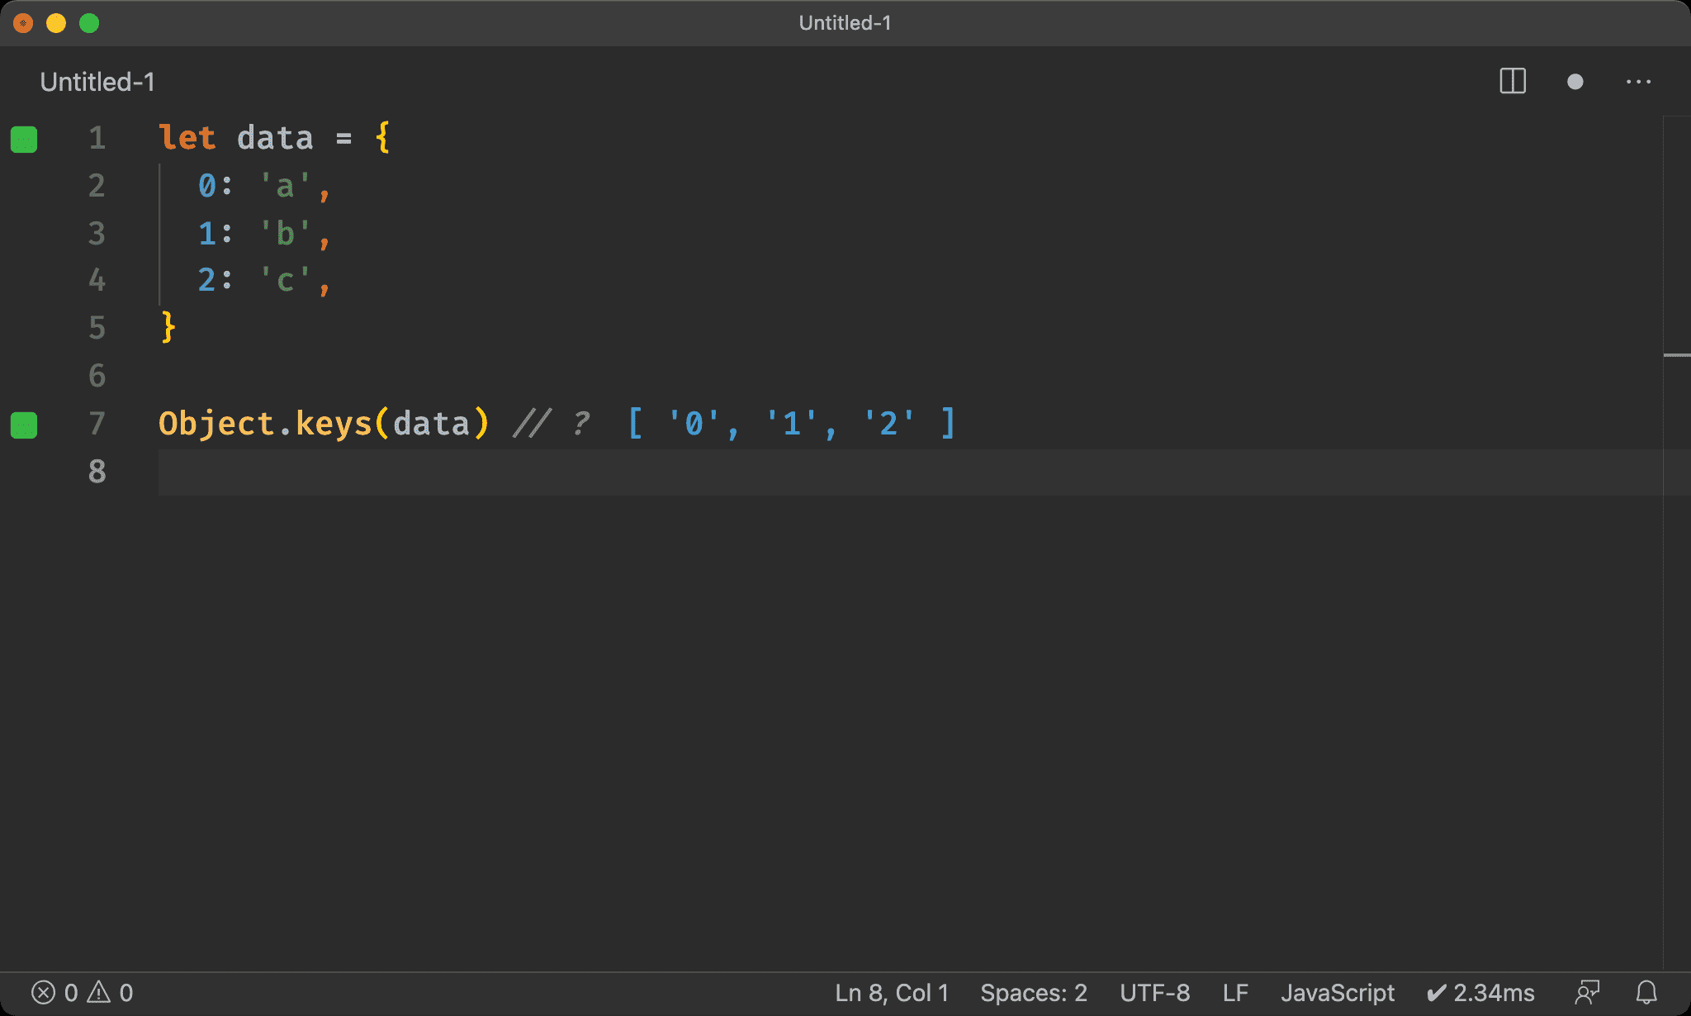Click Ln 8, Col 1 go-to-line indicator
This screenshot has height=1016, width=1691.
(x=892, y=992)
